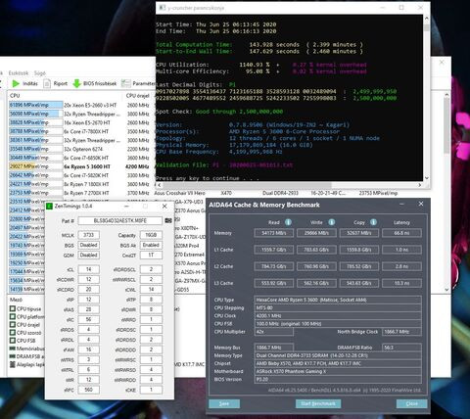Screen dimensions: 470x419
Task: Click the DRAM:FSB memory module icon
Action: 13,356
